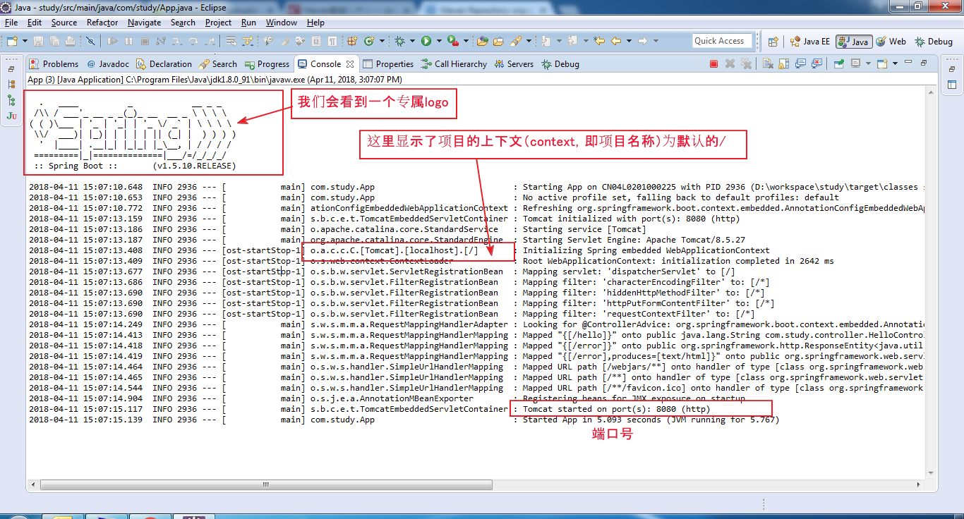Toggle Use Step Filters
Viewport: 964px width, 519px height.
click(x=248, y=41)
